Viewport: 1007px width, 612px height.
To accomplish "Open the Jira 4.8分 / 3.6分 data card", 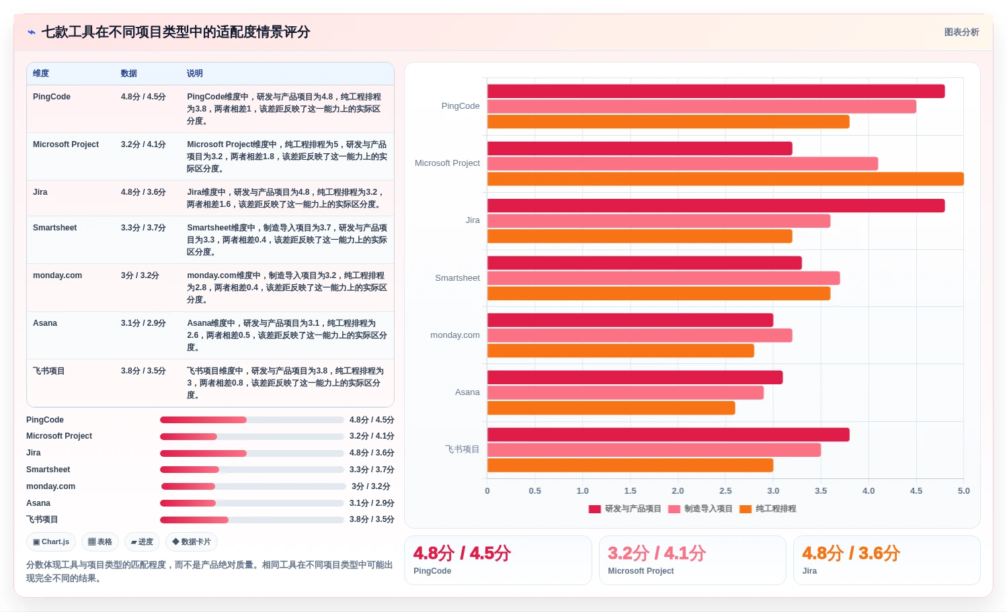I will (x=887, y=560).
